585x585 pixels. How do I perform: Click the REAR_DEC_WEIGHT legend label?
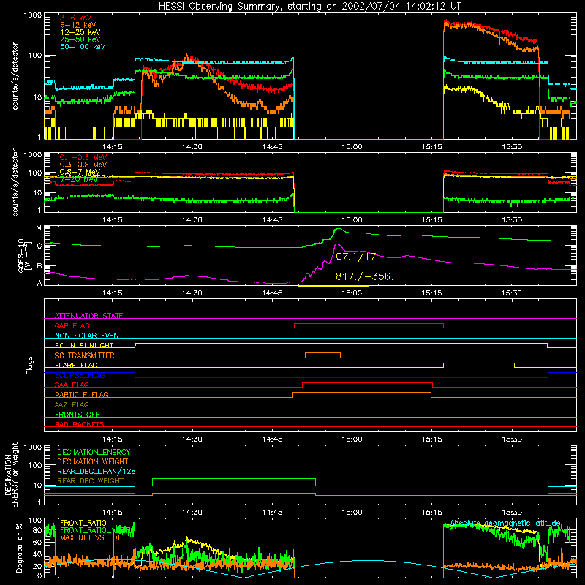(90, 481)
